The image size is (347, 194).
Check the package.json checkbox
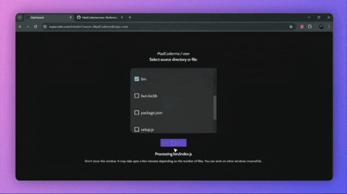point(137,113)
